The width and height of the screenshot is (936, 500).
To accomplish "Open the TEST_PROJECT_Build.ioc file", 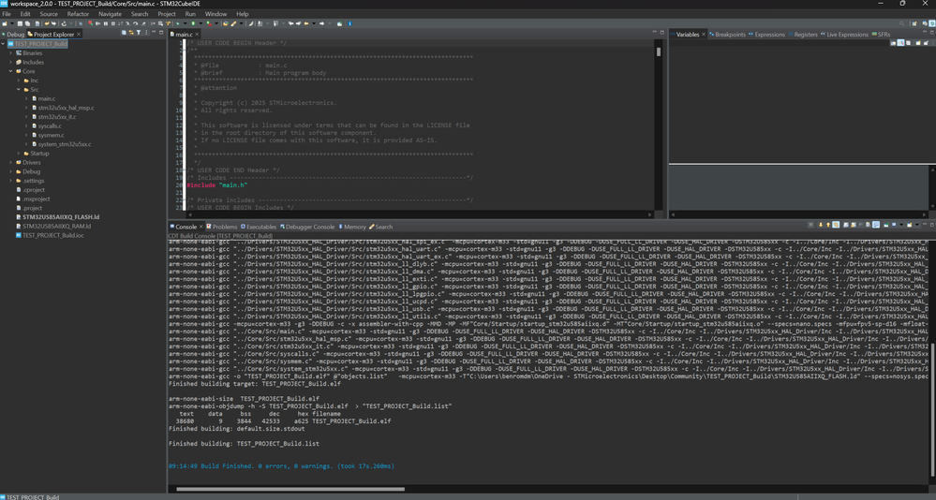I will [52, 235].
